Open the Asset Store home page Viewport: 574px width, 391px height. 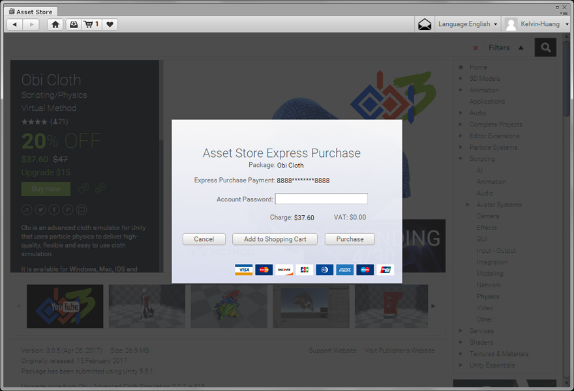click(x=55, y=25)
